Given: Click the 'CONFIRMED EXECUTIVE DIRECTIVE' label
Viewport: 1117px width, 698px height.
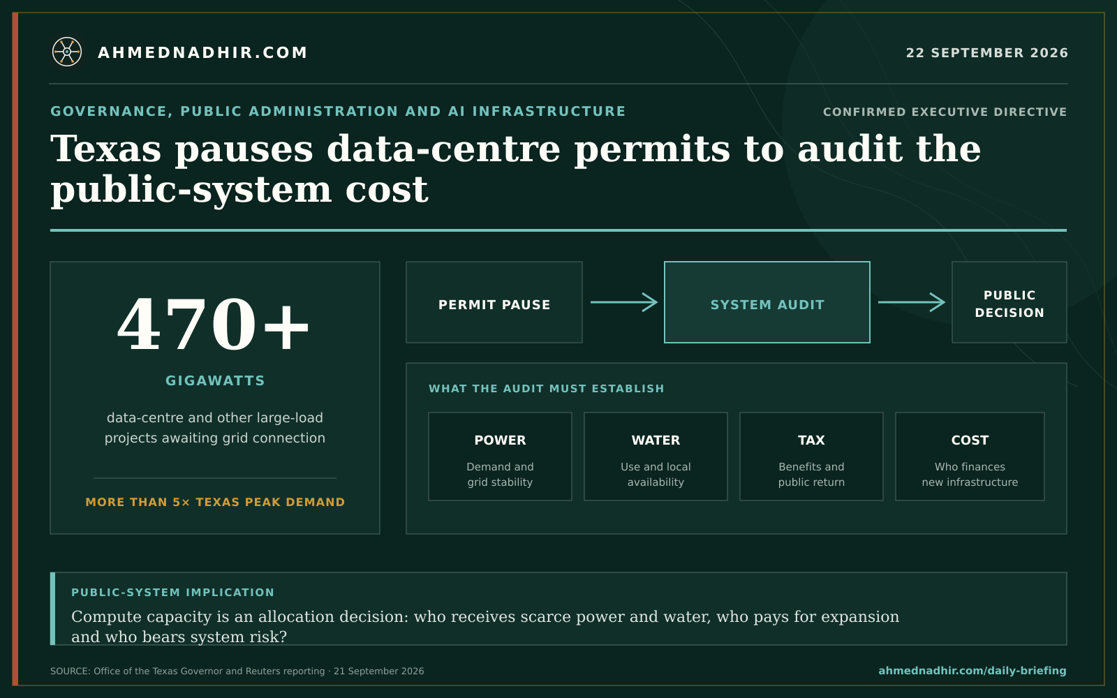Looking at the screenshot, I should tap(945, 112).
